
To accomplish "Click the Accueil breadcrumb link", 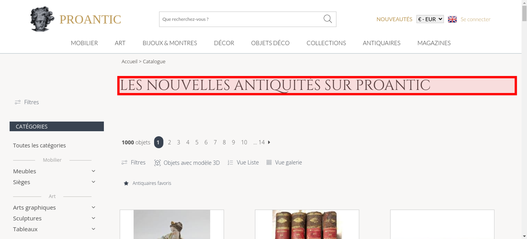I will click(x=129, y=61).
